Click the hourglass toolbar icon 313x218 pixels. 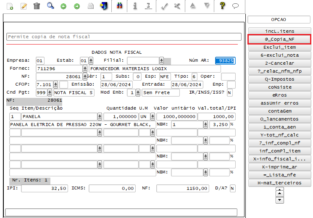(x=148, y=6)
